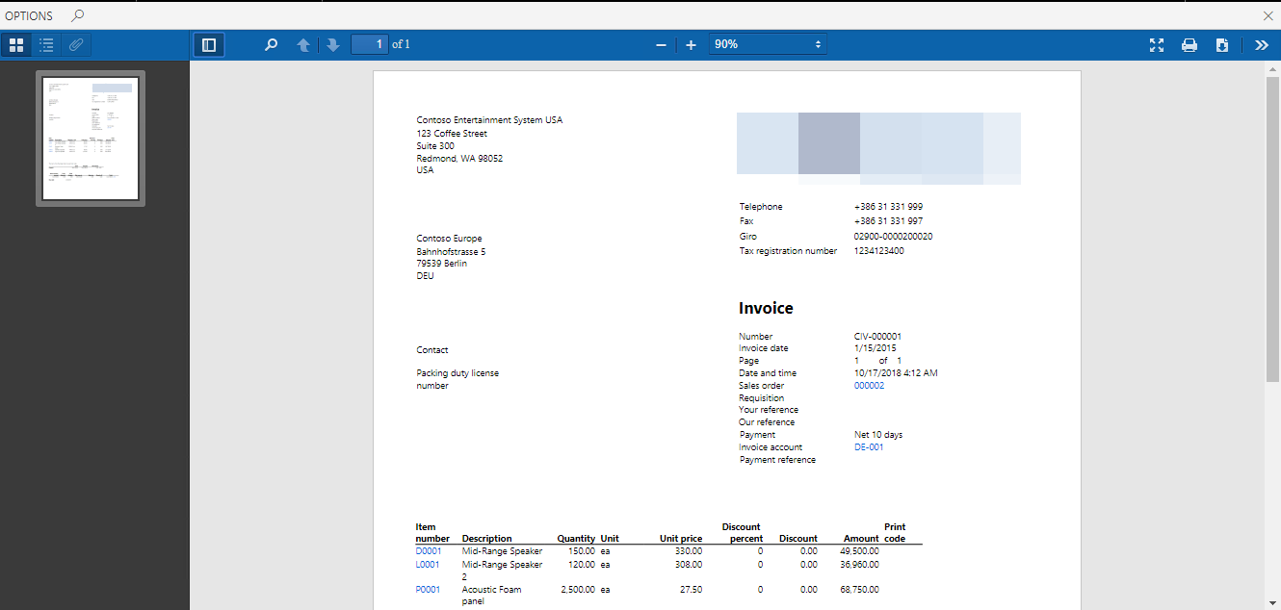Screen dimensions: 1281x610
Task: Go to previous page arrow
Action: coord(302,44)
